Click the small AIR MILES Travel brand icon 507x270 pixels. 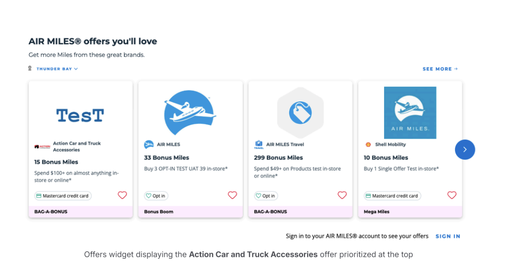click(259, 145)
